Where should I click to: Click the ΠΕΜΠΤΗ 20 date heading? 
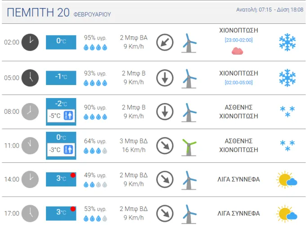[38, 13]
